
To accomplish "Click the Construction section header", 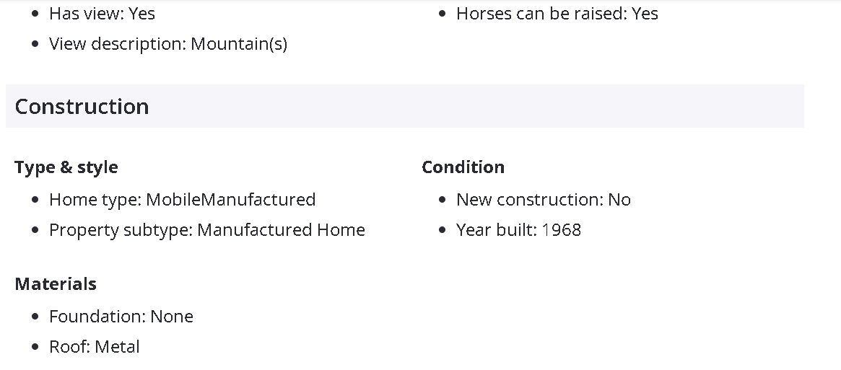I will click(82, 107).
